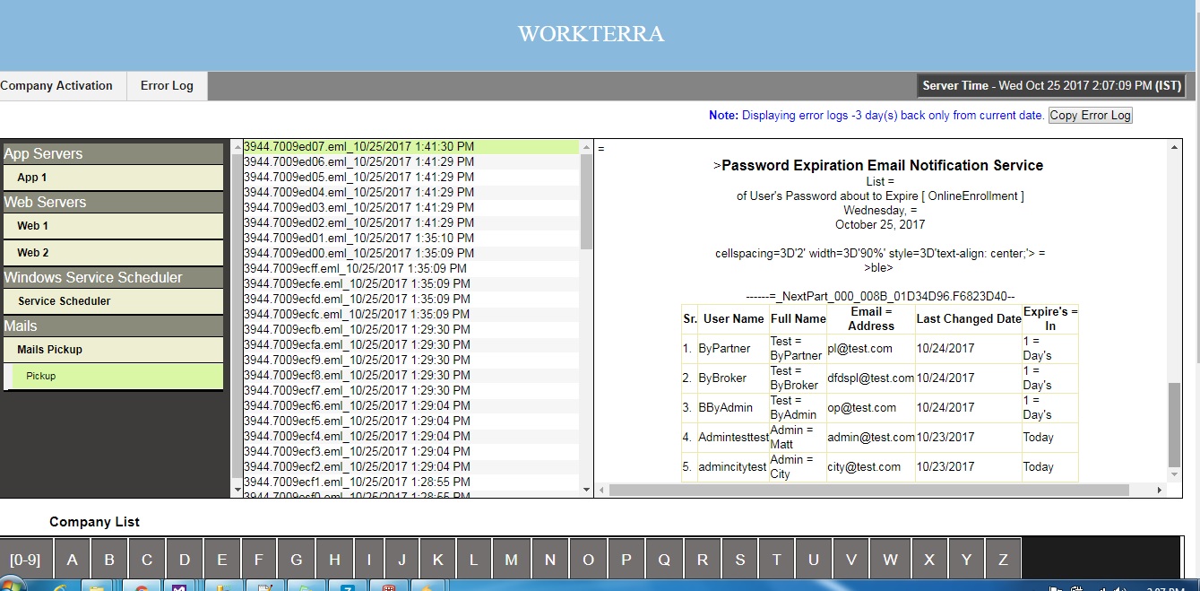Filter company list by letter X
Viewport: 1200px width, 591px height.
pyautogui.click(x=929, y=560)
